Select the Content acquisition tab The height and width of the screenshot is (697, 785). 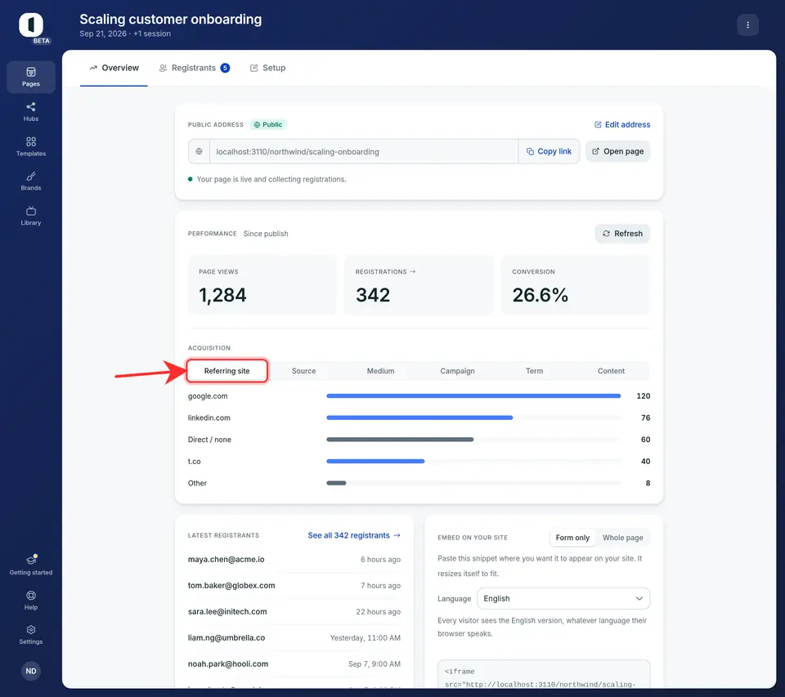point(612,371)
